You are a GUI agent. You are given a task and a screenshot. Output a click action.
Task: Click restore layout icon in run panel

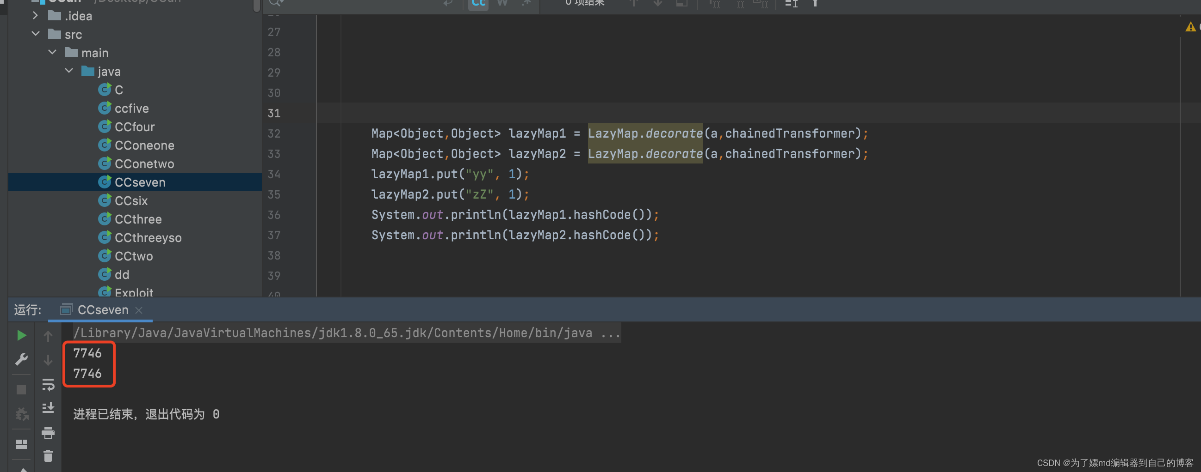[x=21, y=444]
